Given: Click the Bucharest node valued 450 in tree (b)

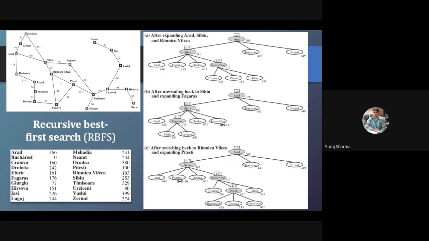Looking at the screenshot, I should click(187, 134).
